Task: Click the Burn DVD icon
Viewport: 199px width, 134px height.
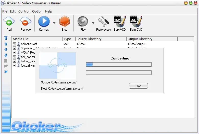Action: [136, 21]
